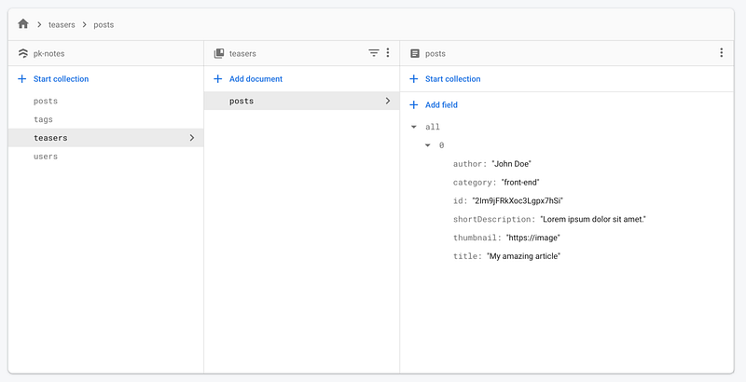746x382 pixels.
Task: Collapse the 0 index entry
Action: 428,145
